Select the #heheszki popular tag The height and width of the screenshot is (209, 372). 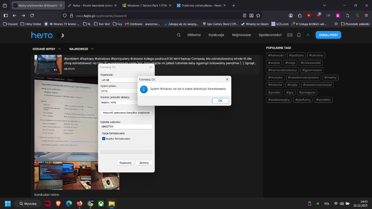click(275, 56)
